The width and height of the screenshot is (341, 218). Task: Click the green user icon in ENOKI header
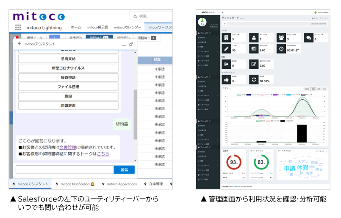pos(316,12)
